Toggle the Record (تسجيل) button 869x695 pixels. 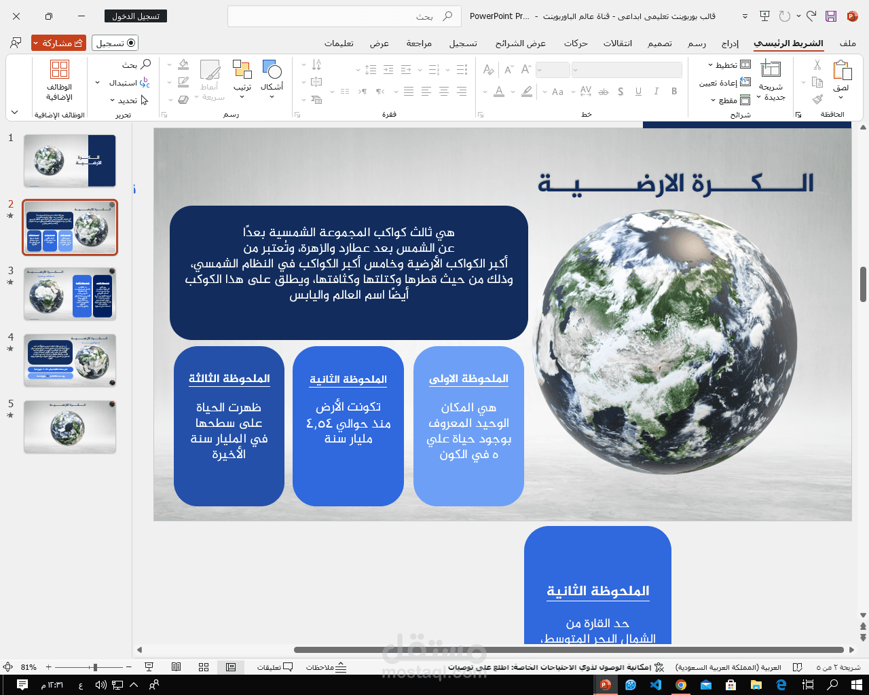click(x=115, y=43)
